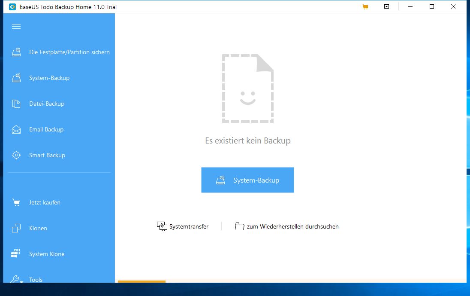Click the Jetzt kaufen cart icon in the sidebar
This screenshot has height=296, width=470.
coord(16,203)
